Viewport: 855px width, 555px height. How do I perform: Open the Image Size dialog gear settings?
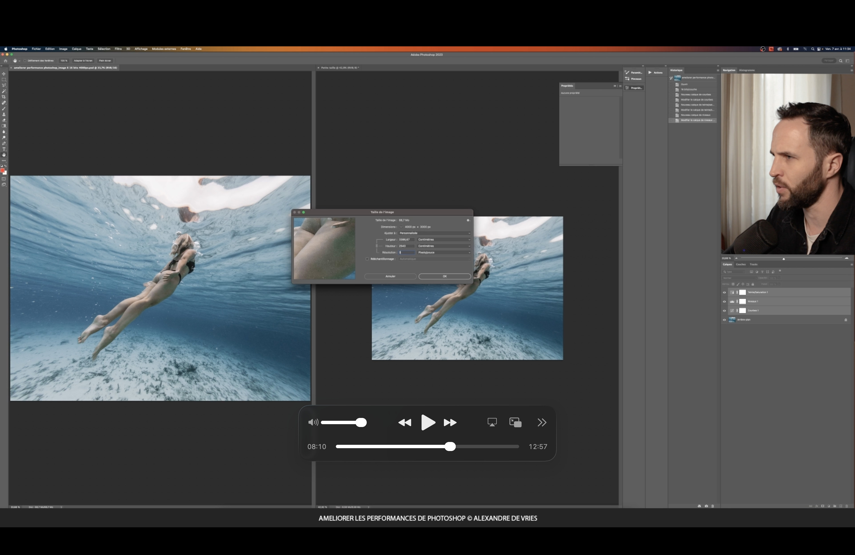coord(468,220)
